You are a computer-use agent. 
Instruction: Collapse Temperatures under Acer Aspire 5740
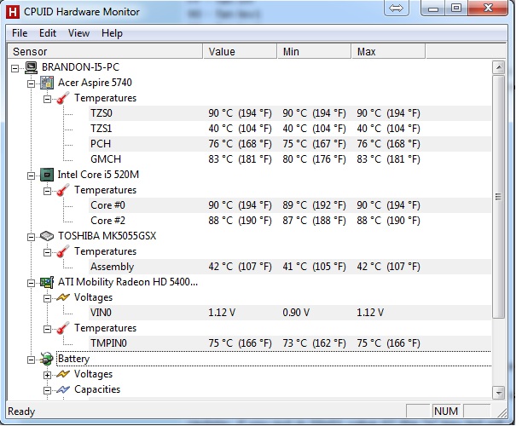(47, 99)
